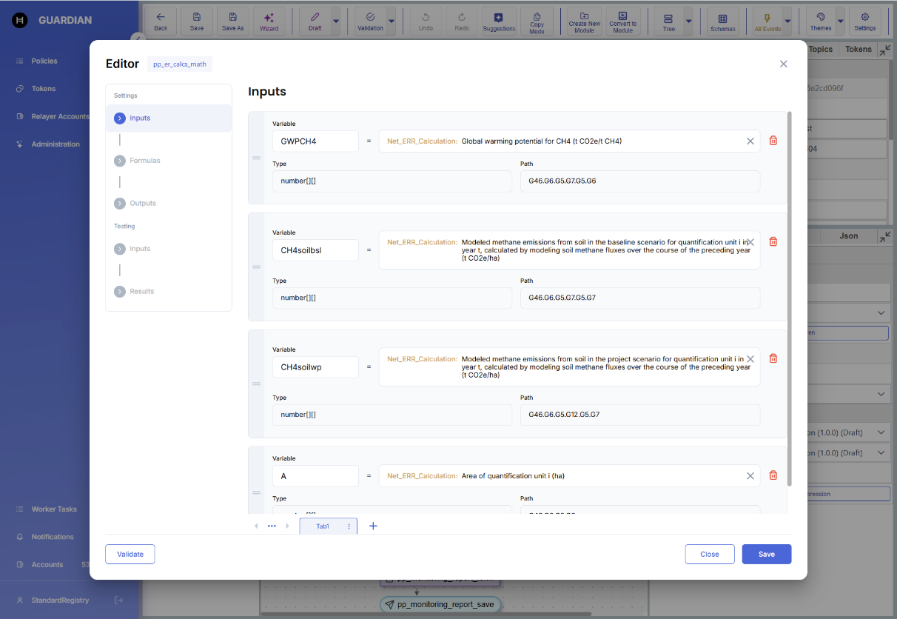The width and height of the screenshot is (897, 619).
Task: Clear the GWPCH4 field link with X
Action: (x=750, y=141)
